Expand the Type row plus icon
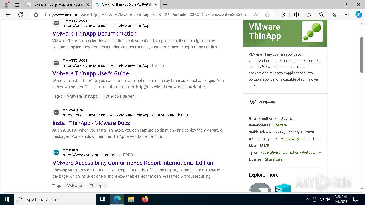The height and width of the screenshot is (205, 365). [320, 153]
